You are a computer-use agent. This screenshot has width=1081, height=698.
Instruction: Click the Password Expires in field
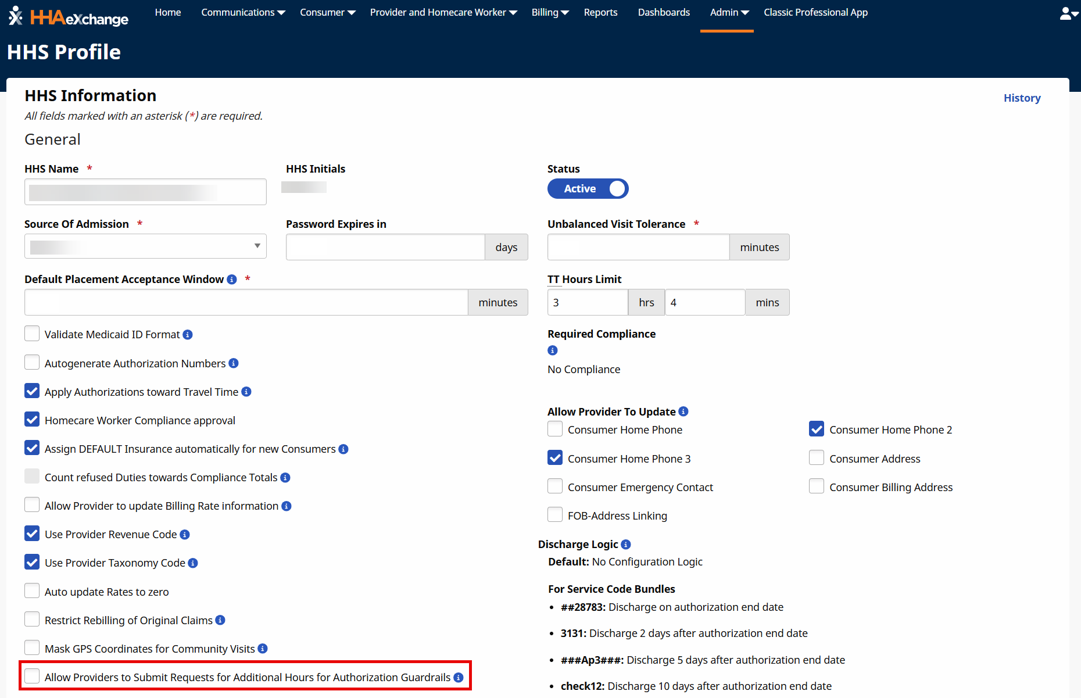point(385,248)
